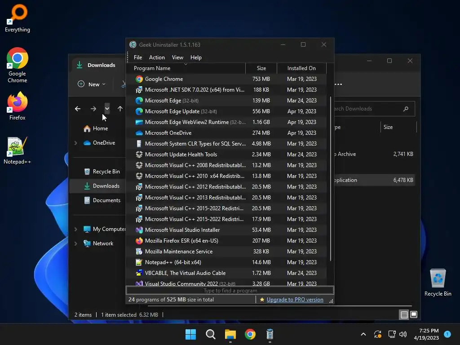This screenshot has height=345, width=460.
Task: Click Geek Uninstaller vertical scrollbar
Action: [331, 178]
